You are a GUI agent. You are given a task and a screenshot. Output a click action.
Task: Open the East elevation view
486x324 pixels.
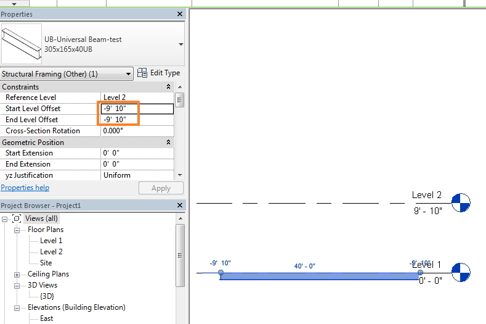coord(46,318)
